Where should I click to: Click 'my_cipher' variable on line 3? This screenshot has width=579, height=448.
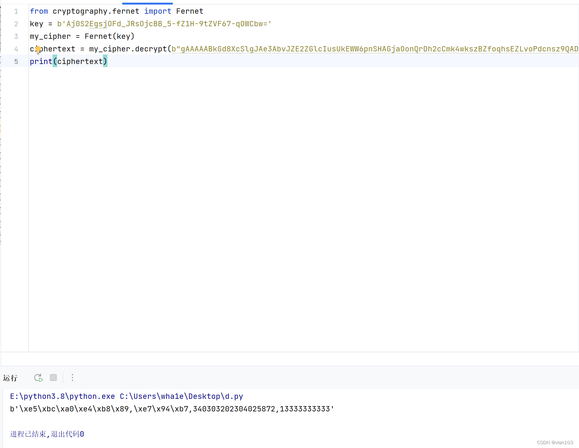pyautogui.click(x=50, y=37)
